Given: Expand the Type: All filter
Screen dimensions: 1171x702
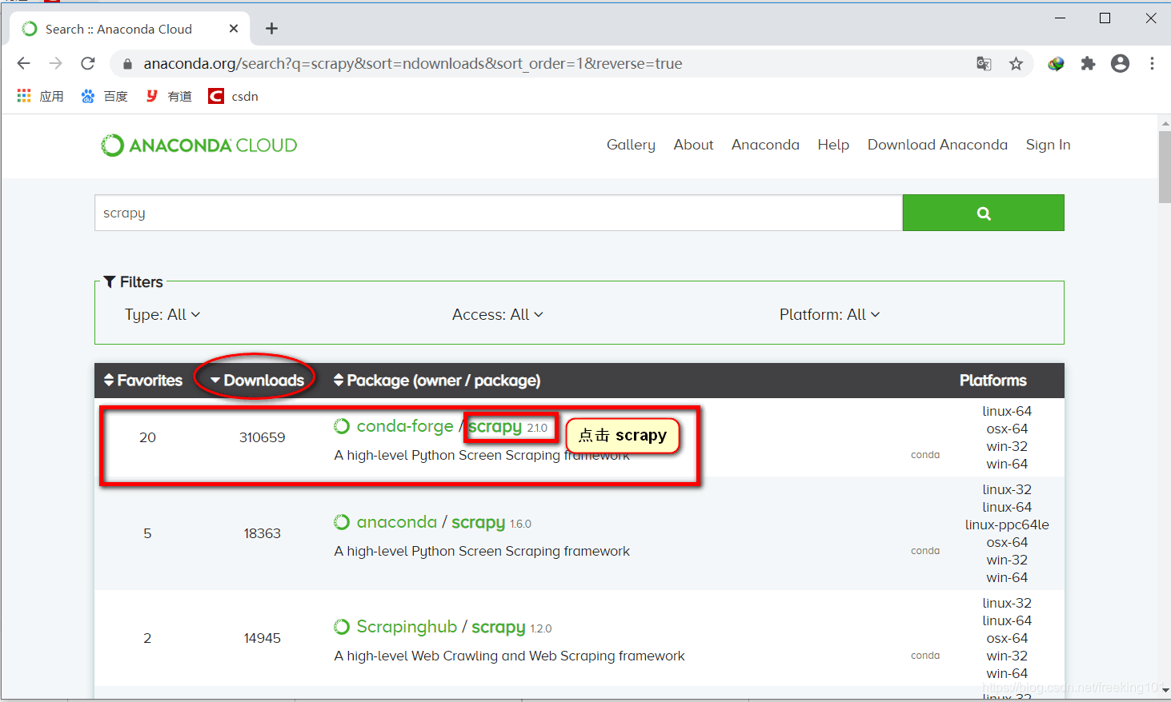Looking at the screenshot, I should 162,314.
